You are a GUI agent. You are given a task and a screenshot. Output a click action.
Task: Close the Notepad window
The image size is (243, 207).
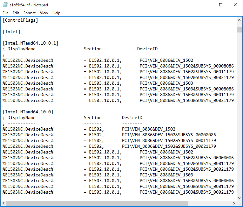235,5
